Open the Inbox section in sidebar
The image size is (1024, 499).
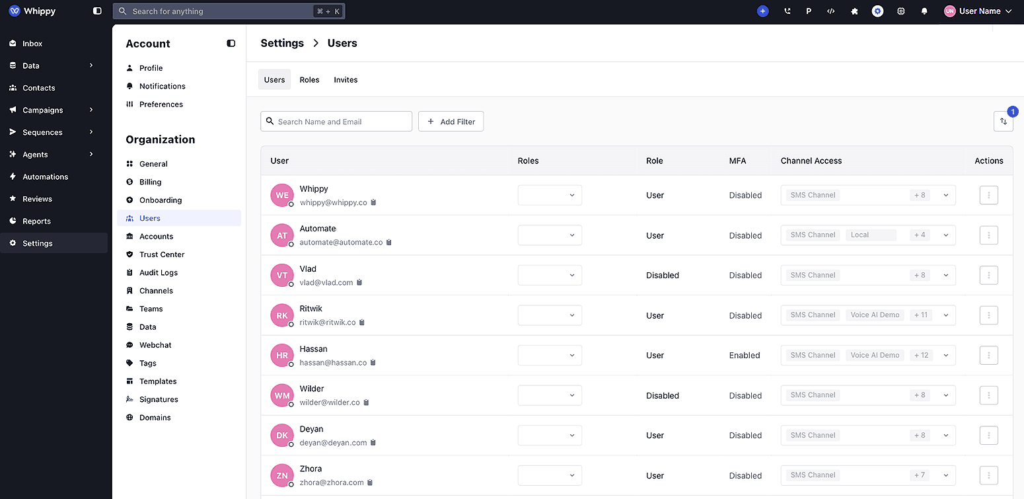[x=32, y=43]
